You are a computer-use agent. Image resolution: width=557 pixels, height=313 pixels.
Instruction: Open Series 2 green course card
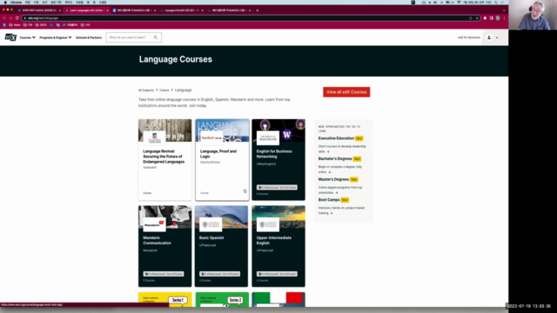tap(222, 299)
